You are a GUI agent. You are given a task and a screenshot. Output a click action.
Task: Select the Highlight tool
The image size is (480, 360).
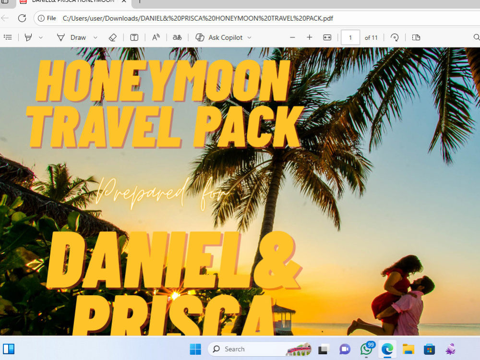[x=28, y=37]
